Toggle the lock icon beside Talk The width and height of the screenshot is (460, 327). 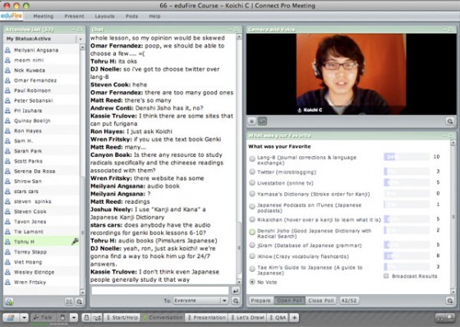62,317
